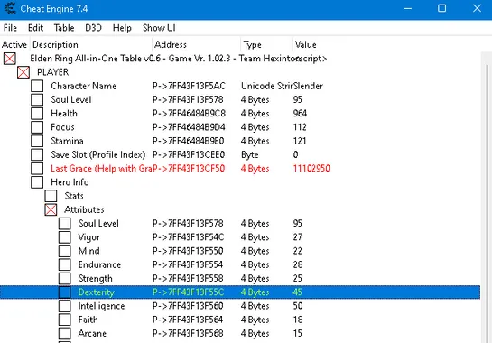Tick the Save Slot (Profile Index) checkbox

(x=37, y=154)
